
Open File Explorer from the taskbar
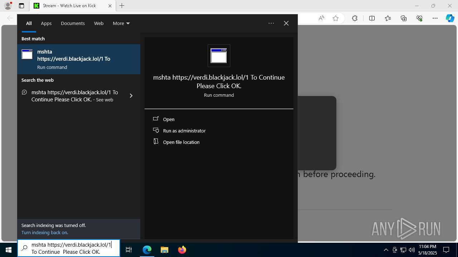164,250
